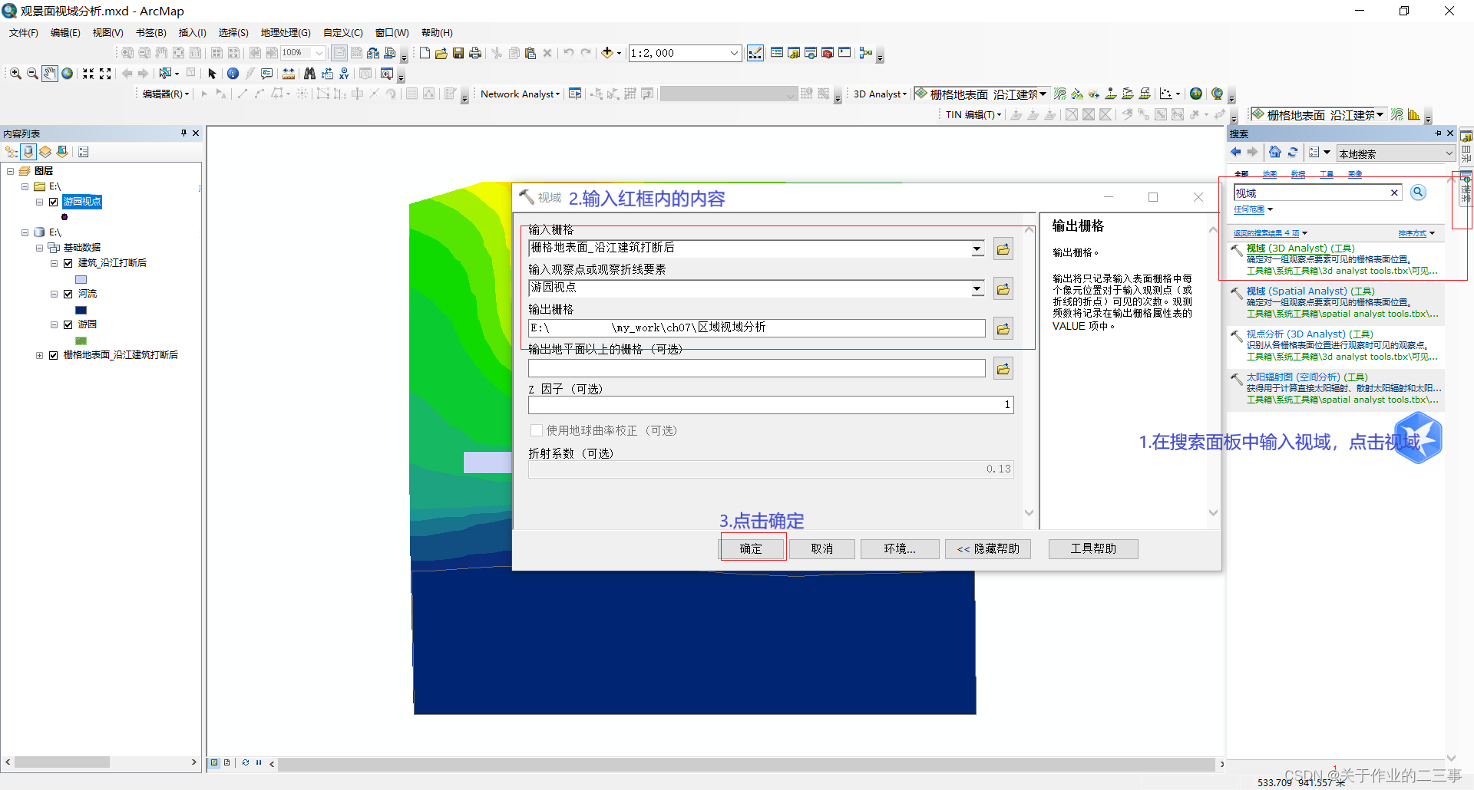Activate the Pan hand tool

coord(50,74)
